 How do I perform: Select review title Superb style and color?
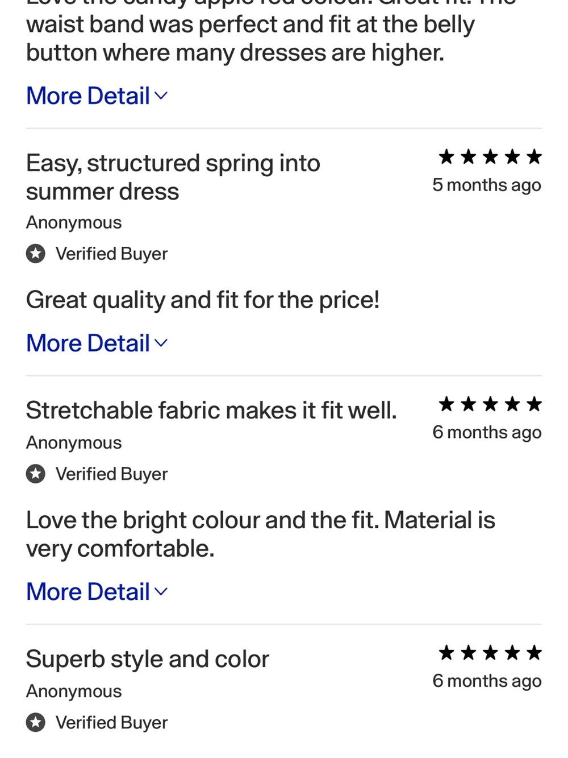(x=148, y=659)
